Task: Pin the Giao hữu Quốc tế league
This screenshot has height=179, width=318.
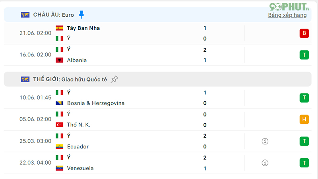Action: tap(114, 79)
